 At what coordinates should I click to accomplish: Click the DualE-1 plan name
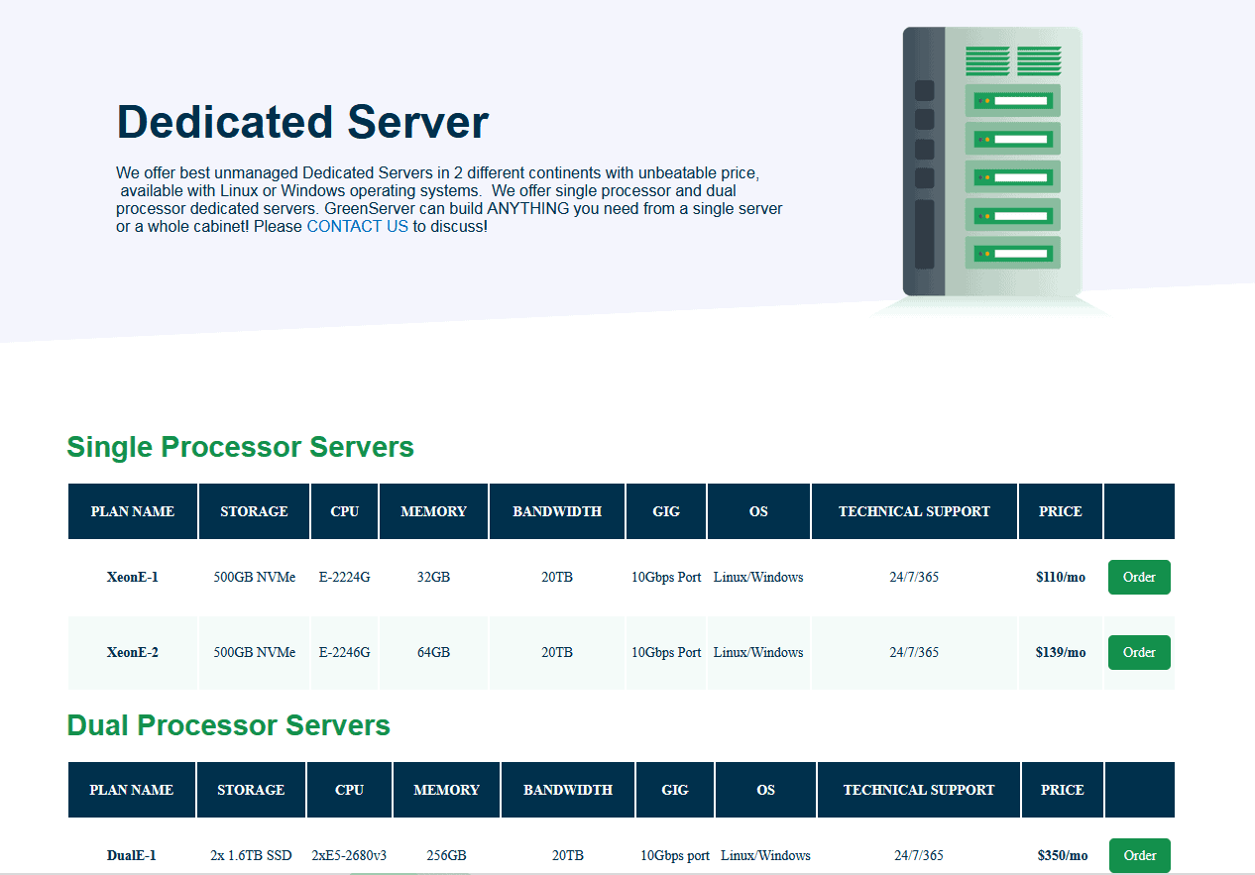(131, 855)
